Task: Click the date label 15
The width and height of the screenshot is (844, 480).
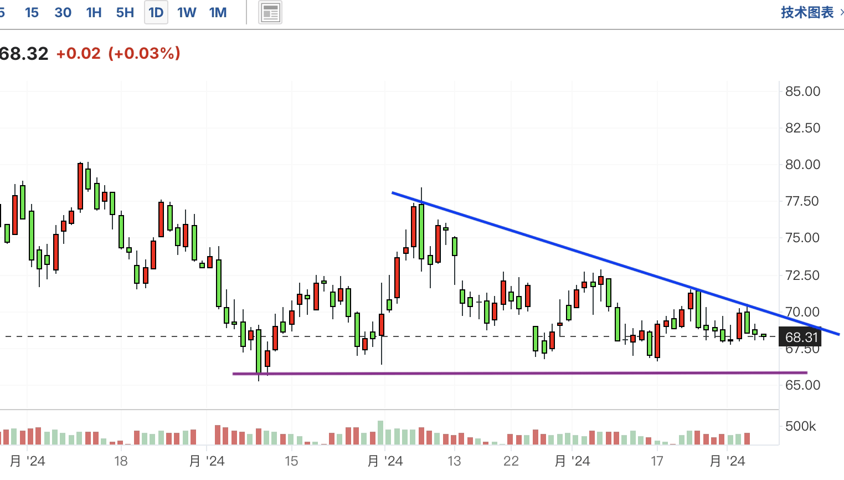Action: pos(291,461)
